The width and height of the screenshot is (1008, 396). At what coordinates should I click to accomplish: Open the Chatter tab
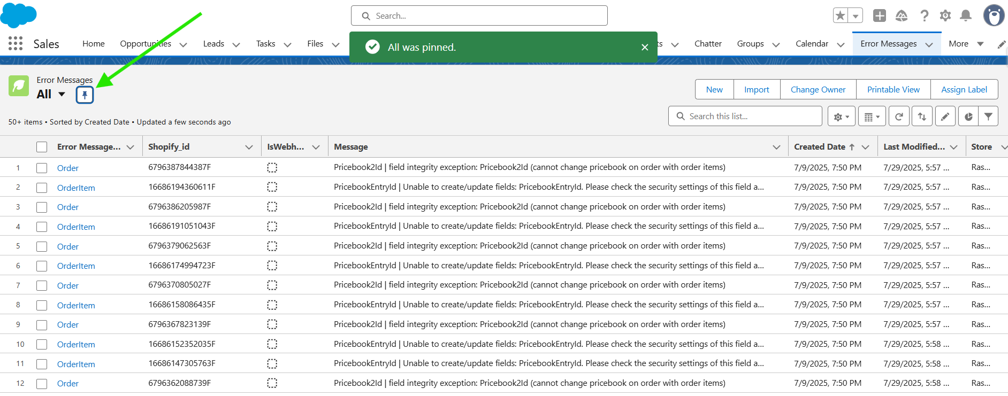click(707, 44)
